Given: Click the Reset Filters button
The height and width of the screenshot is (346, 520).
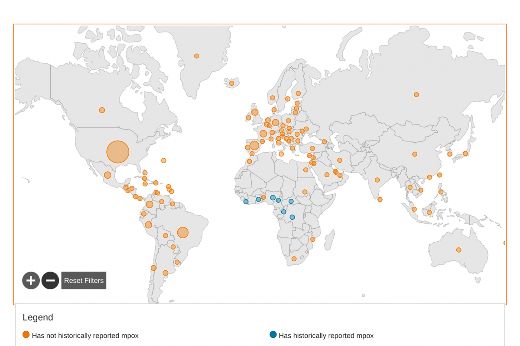Looking at the screenshot, I should coord(84,281).
